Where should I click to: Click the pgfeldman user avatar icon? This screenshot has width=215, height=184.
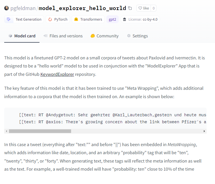pos(6,8)
